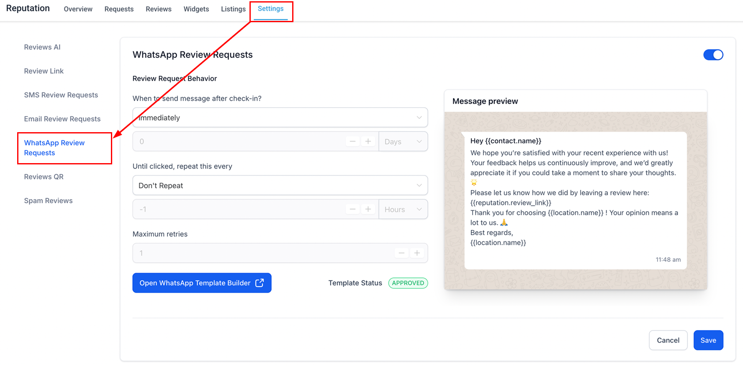Increase the repeat interval with the plus icon
This screenshot has height=366, width=743.
368,209
